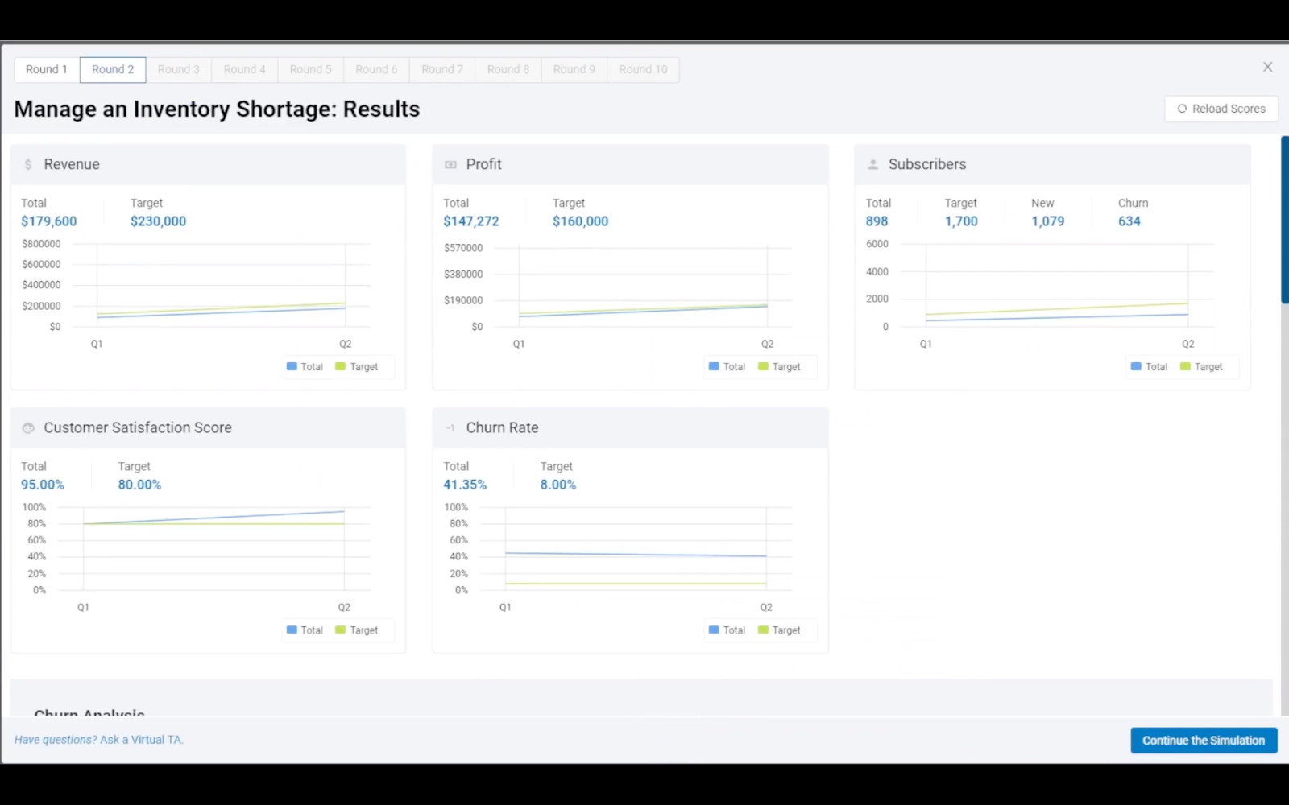Toggle Total series in Customer Satisfaction legend
This screenshot has width=1289, height=805.
tap(305, 630)
